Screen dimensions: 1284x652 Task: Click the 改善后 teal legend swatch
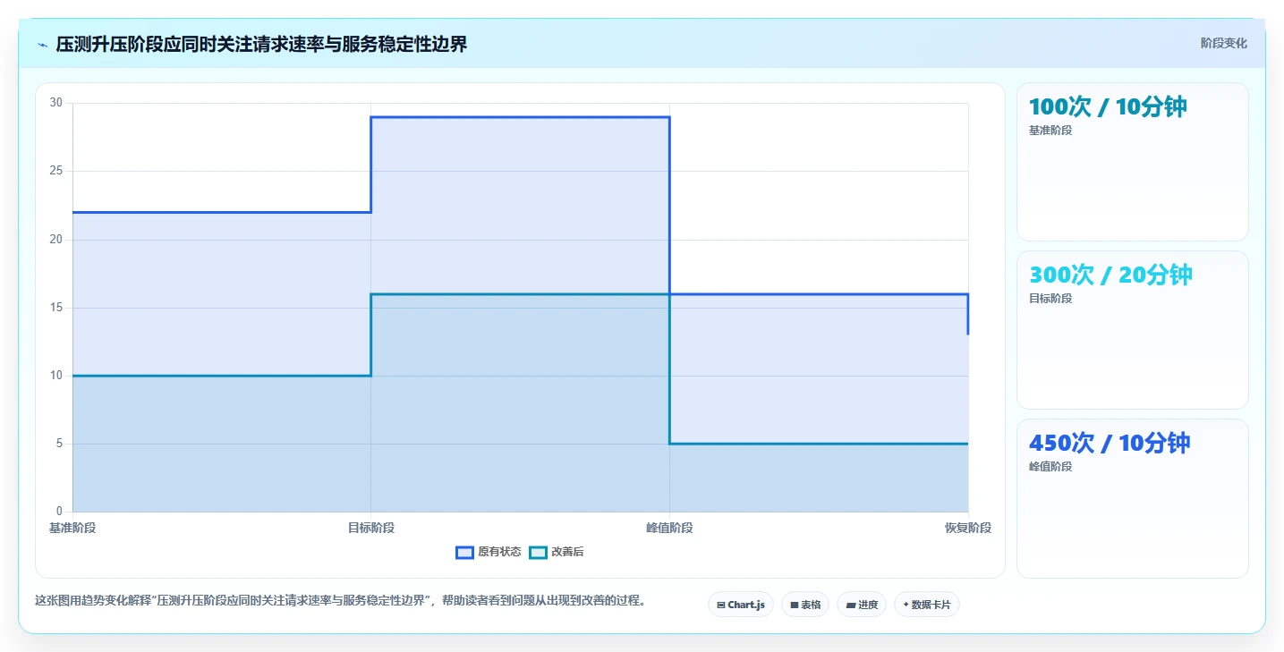click(538, 553)
